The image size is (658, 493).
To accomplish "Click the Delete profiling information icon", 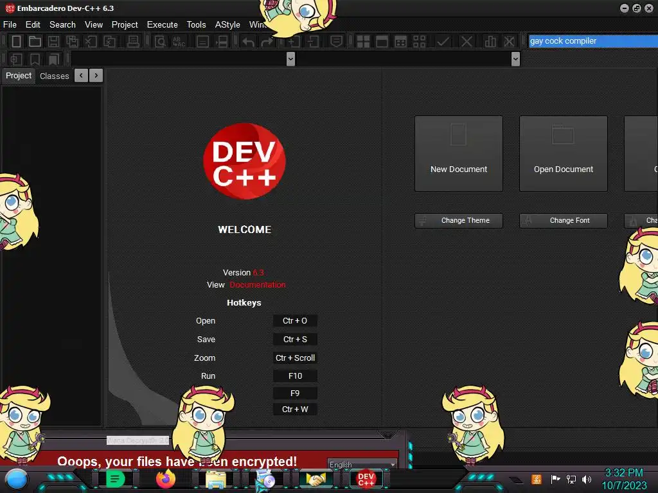I will tap(509, 41).
